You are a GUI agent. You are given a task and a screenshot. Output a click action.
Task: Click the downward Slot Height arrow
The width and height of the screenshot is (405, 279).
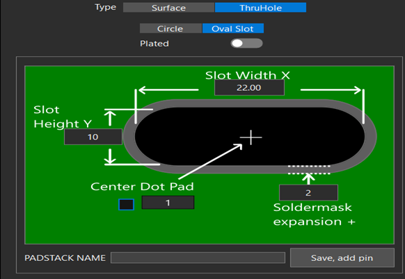coord(110,156)
